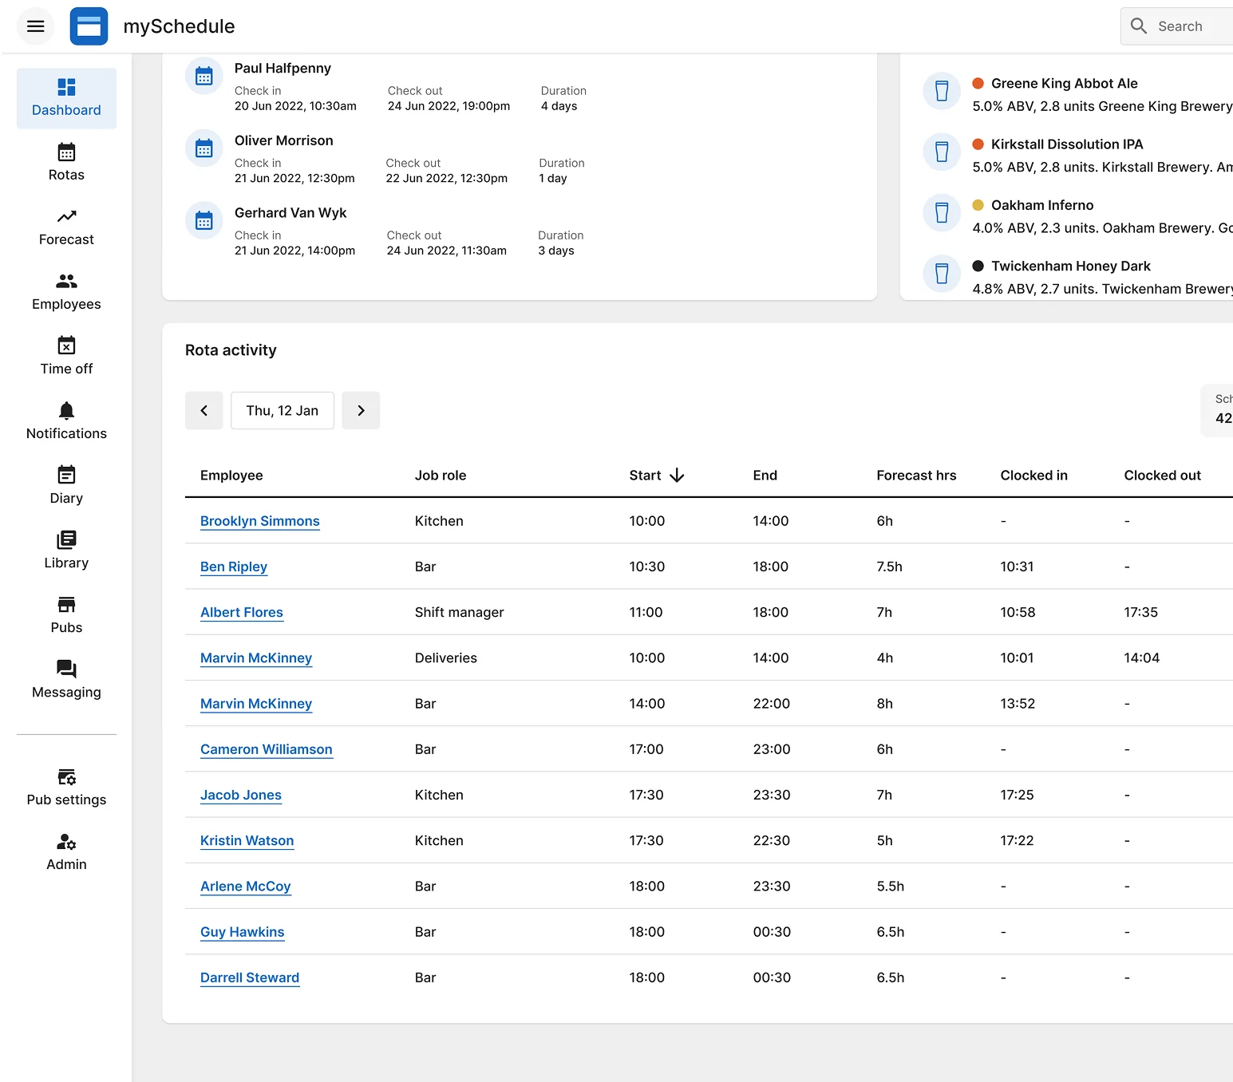This screenshot has height=1082, width=1233.
Task: Open the Library section
Action: (66, 551)
